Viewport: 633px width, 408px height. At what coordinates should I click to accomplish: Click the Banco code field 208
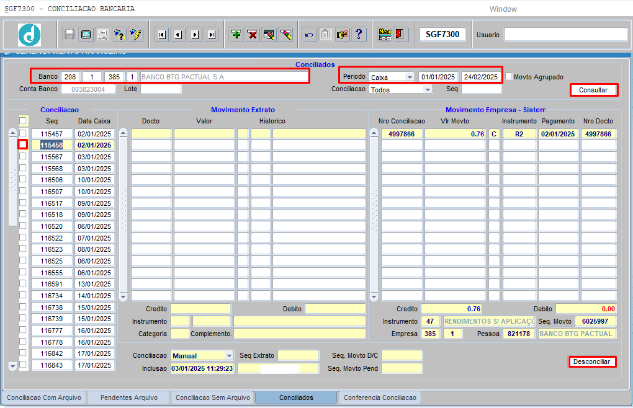(x=70, y=77)
